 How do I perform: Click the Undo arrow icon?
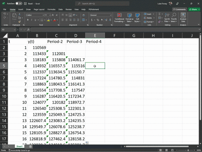click(x=5, y=14)
